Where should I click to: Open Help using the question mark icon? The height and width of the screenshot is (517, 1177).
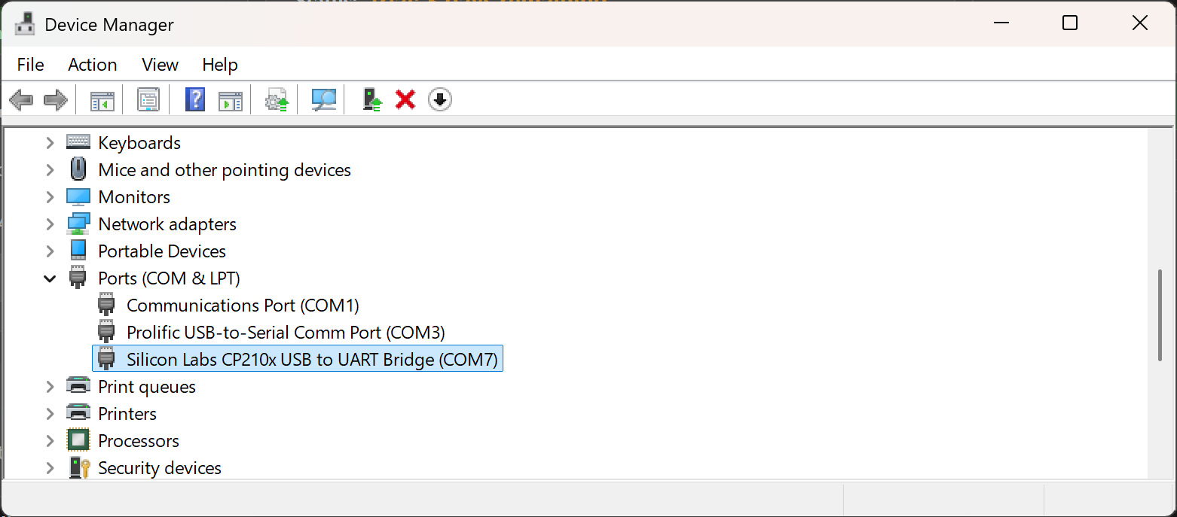tap(195, 99)
